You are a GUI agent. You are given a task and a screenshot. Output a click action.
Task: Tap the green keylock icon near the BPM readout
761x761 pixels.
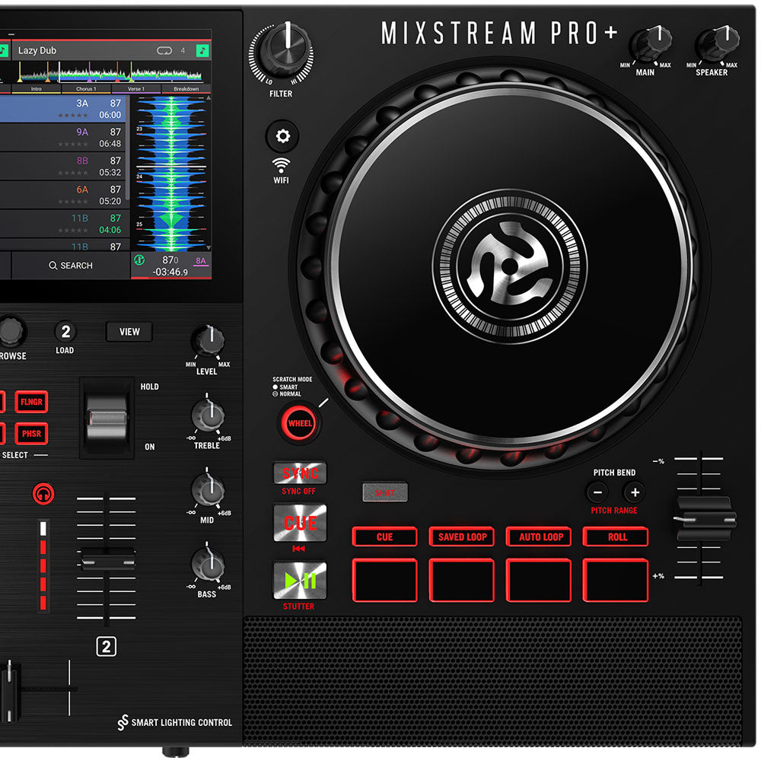coord(139,261)
